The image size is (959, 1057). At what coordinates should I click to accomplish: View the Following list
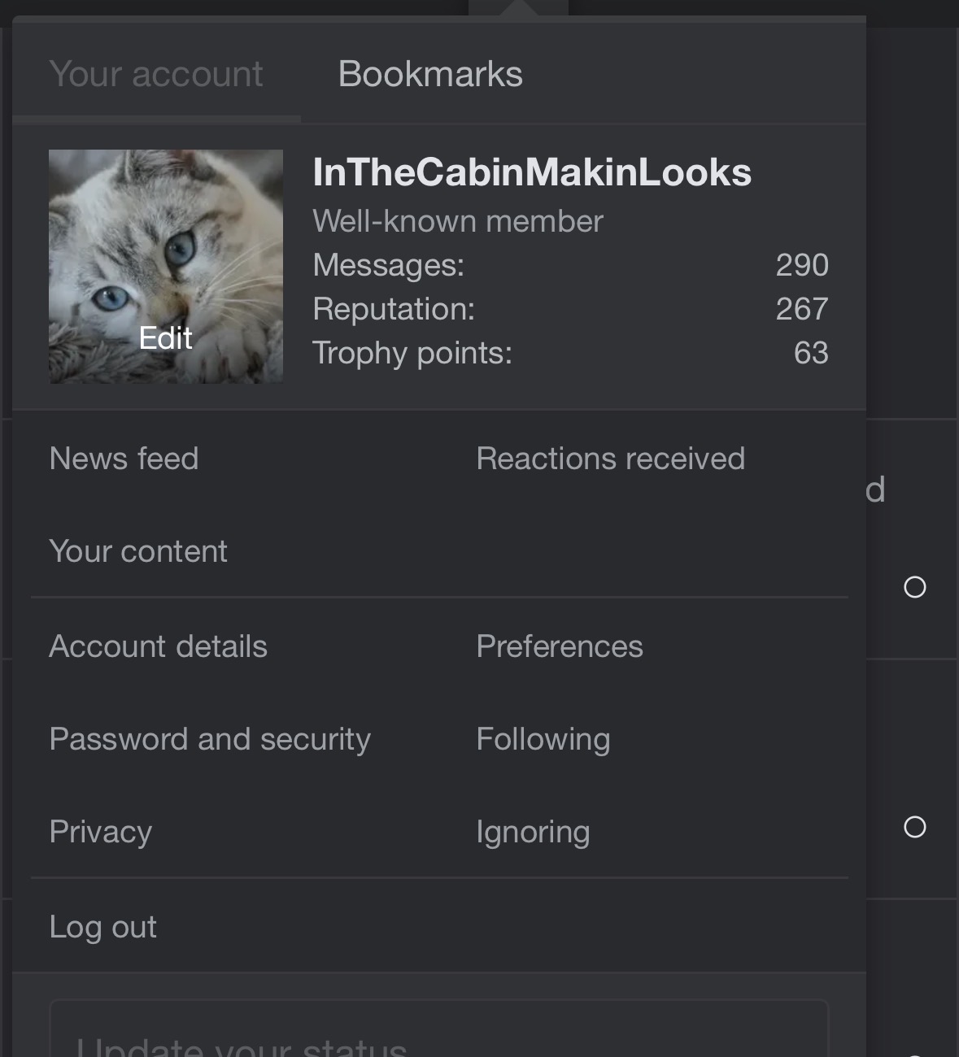(543, 739)
